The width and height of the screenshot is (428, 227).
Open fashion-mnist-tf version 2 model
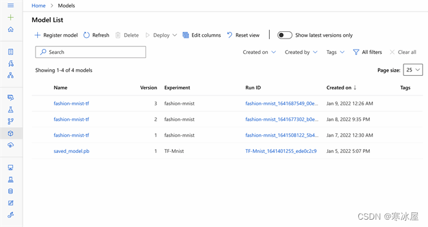tap(72, 119)
